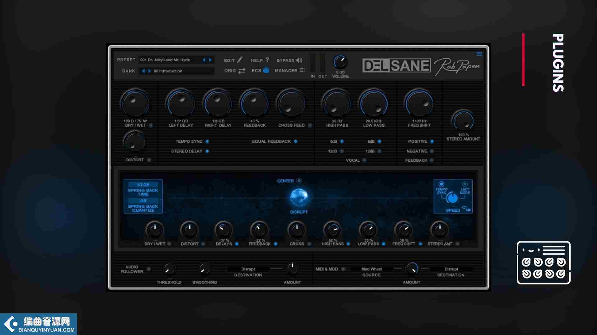597x335 pixels.
Task: Open Spring Back Quantize 'Off' selector
Action: pyautogui.click(x=143, y=201)
